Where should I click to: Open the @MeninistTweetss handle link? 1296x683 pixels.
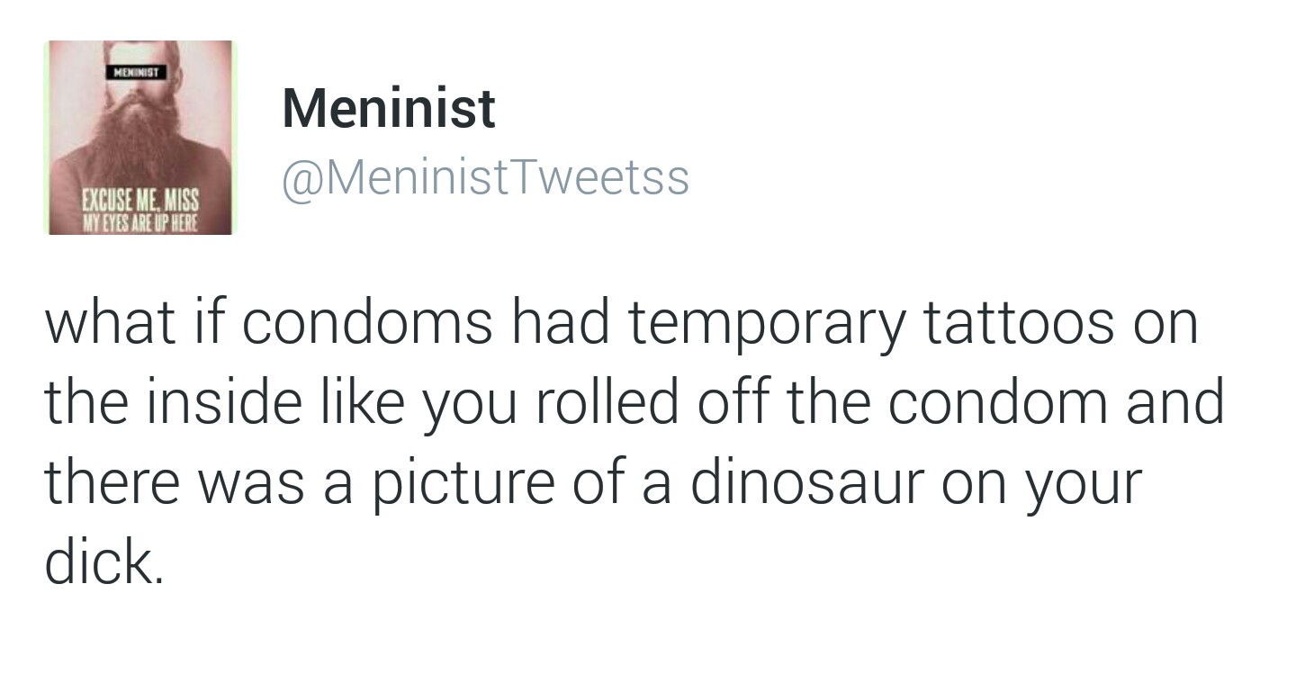pyautogui.click(x=486, y=176)
